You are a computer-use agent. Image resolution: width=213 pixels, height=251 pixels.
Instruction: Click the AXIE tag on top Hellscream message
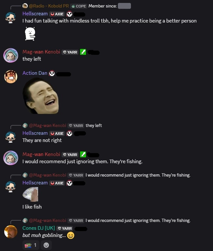click(x=57, y=14)
